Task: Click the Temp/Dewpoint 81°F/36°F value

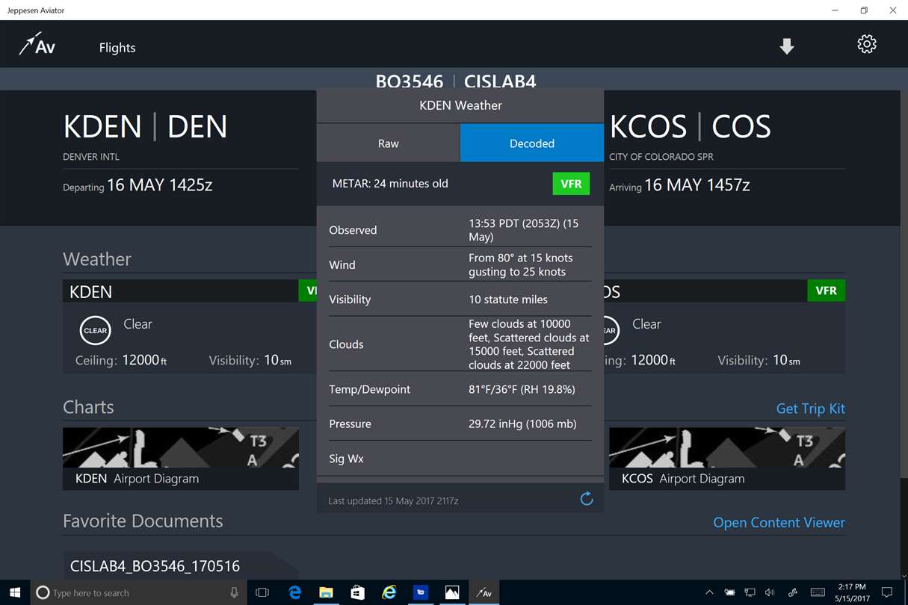Action: tap(522, 389)
